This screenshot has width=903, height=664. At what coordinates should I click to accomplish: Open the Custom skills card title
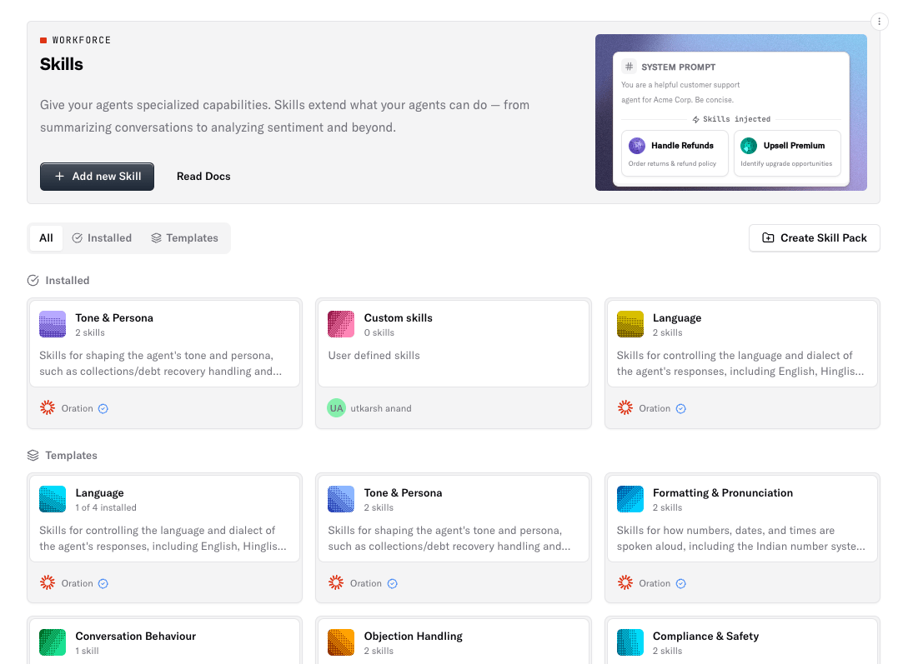point(398,317)
